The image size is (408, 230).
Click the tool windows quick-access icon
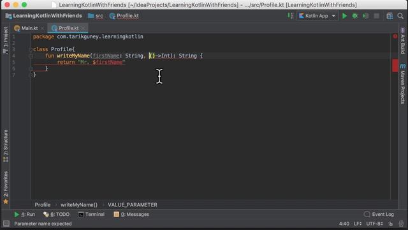click(x=6, y=224)
